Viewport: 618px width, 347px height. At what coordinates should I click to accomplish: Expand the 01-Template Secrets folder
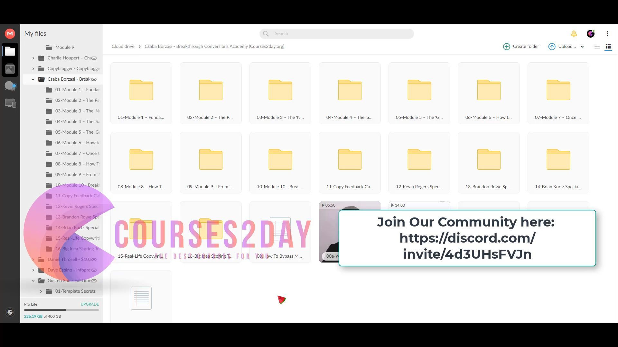click(x=41, y=291)
